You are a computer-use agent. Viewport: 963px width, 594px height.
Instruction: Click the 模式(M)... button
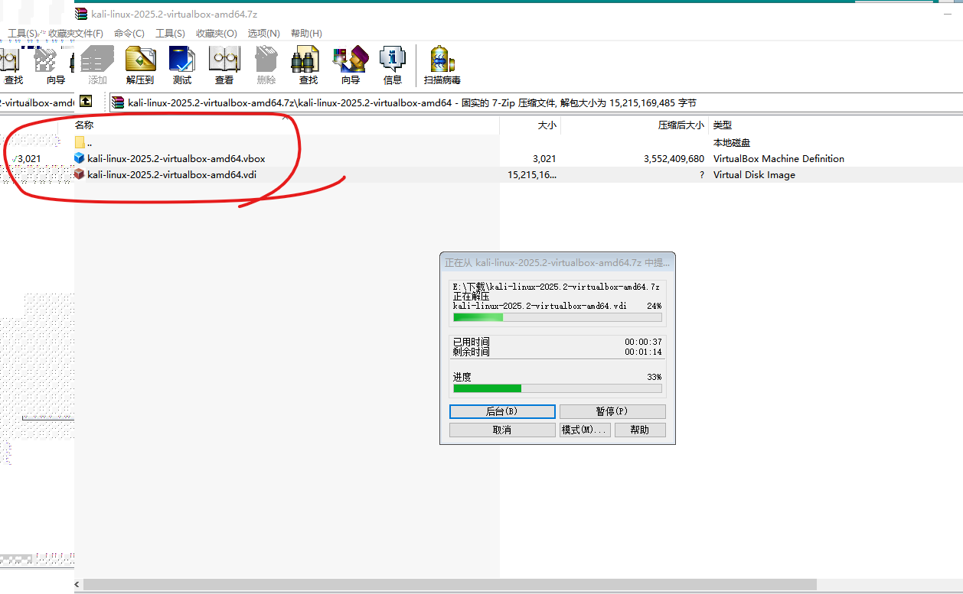[585, 430]
